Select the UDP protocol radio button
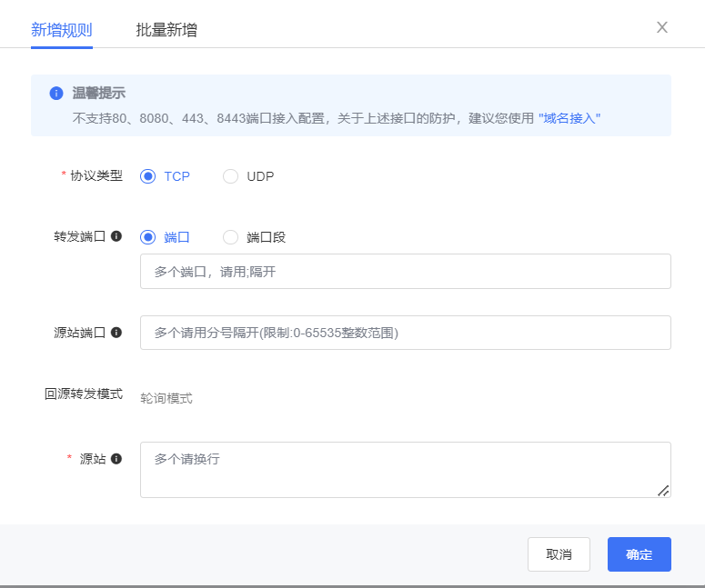This screenshot has height=588, width=705. pos(231,176)
